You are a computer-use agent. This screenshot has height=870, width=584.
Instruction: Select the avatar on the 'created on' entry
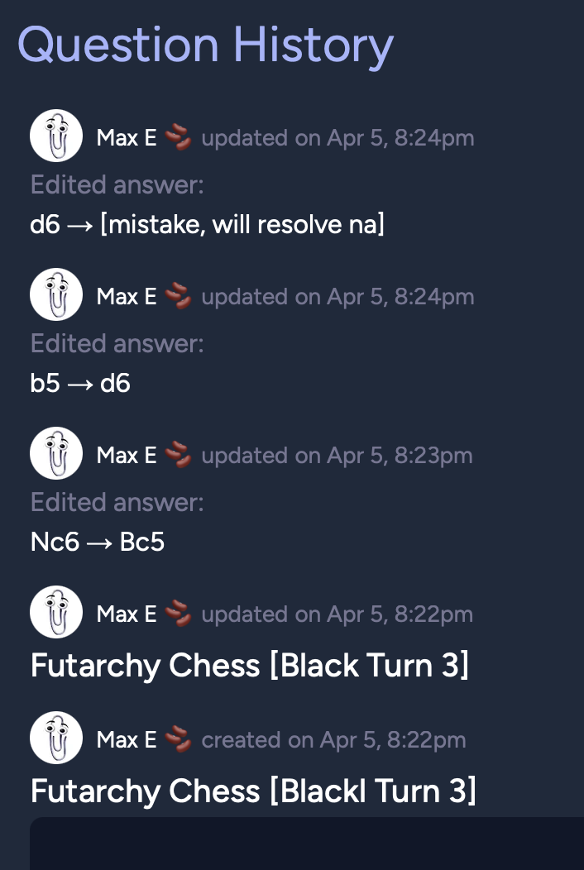(56, 738)
